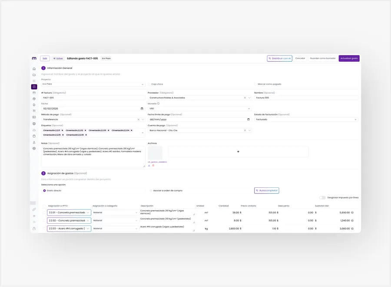The height and width of the screenshot is (287, 391).
Task: Open the Estado de facturación dropdown
Action: pos(306,120)
